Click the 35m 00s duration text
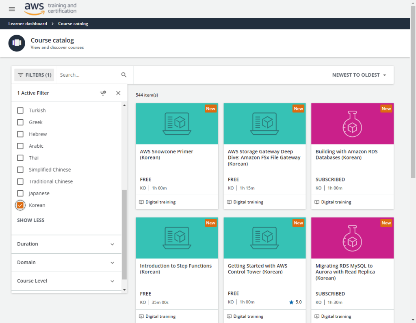This screenshot has height=323, width=416. coord(160,302)
